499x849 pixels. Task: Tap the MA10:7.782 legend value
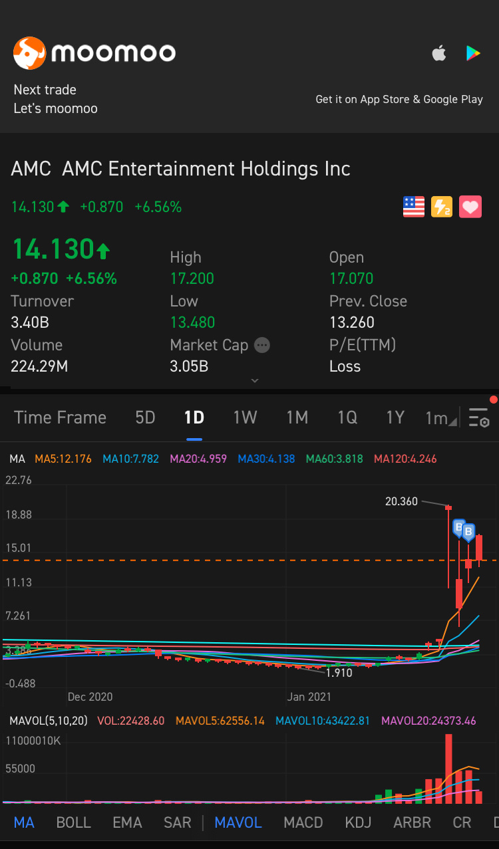point(131,459)
